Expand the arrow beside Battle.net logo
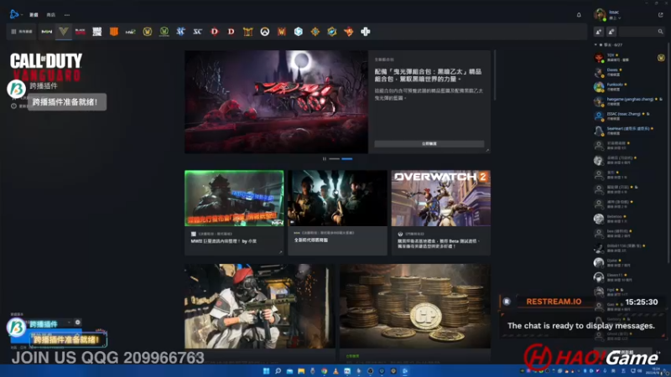 22,15
